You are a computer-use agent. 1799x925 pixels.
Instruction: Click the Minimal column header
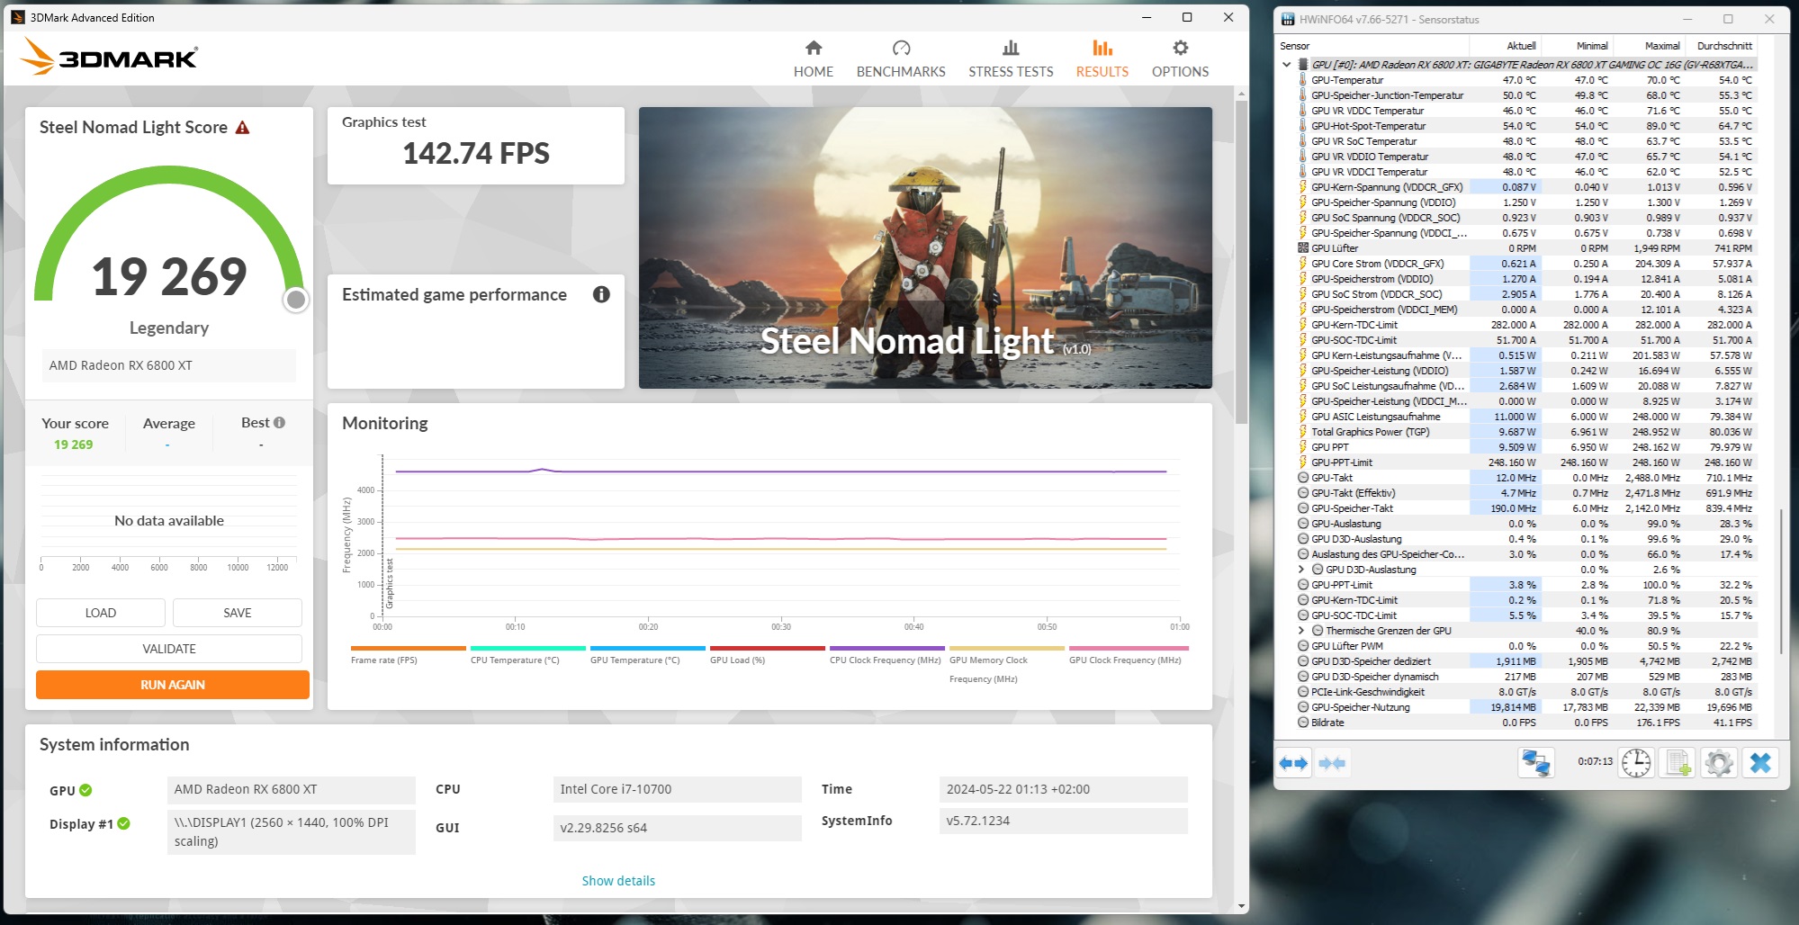coord(1577,46)
